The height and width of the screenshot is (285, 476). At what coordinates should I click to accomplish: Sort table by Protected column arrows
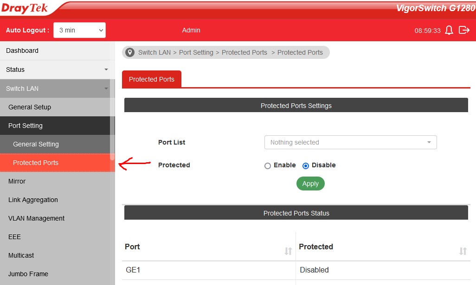pos(463,251)
